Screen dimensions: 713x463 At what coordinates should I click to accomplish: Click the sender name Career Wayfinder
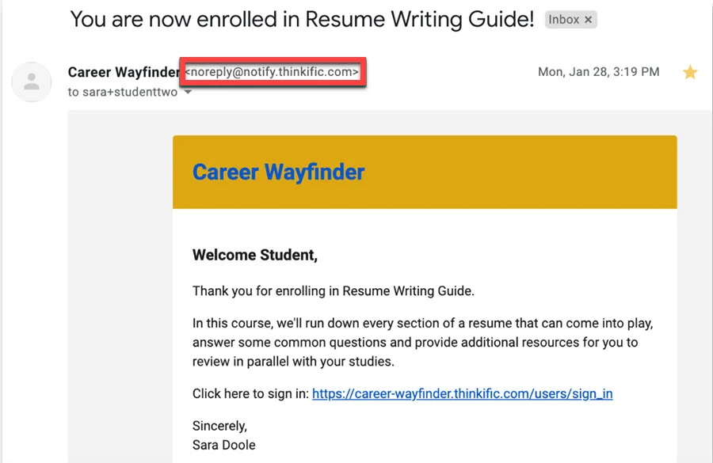click(x=123, y=72)
